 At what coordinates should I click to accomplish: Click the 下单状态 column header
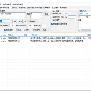[x=34, y=35]
